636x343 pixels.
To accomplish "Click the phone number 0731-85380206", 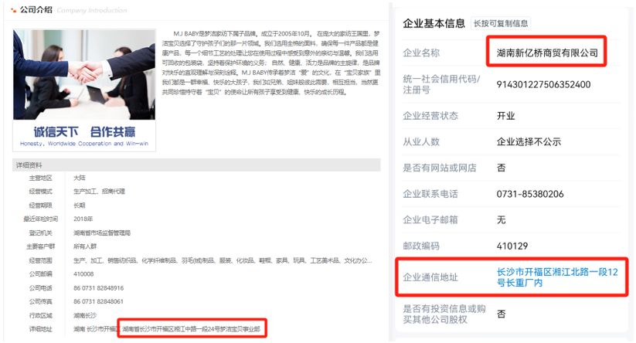I will [x=530, y=194].
